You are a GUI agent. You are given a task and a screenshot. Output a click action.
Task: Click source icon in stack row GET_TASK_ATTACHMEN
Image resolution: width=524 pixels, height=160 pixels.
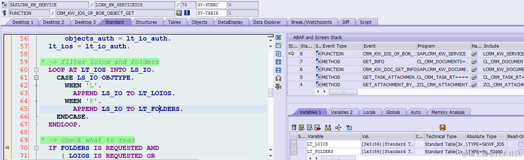click(318, 77)
